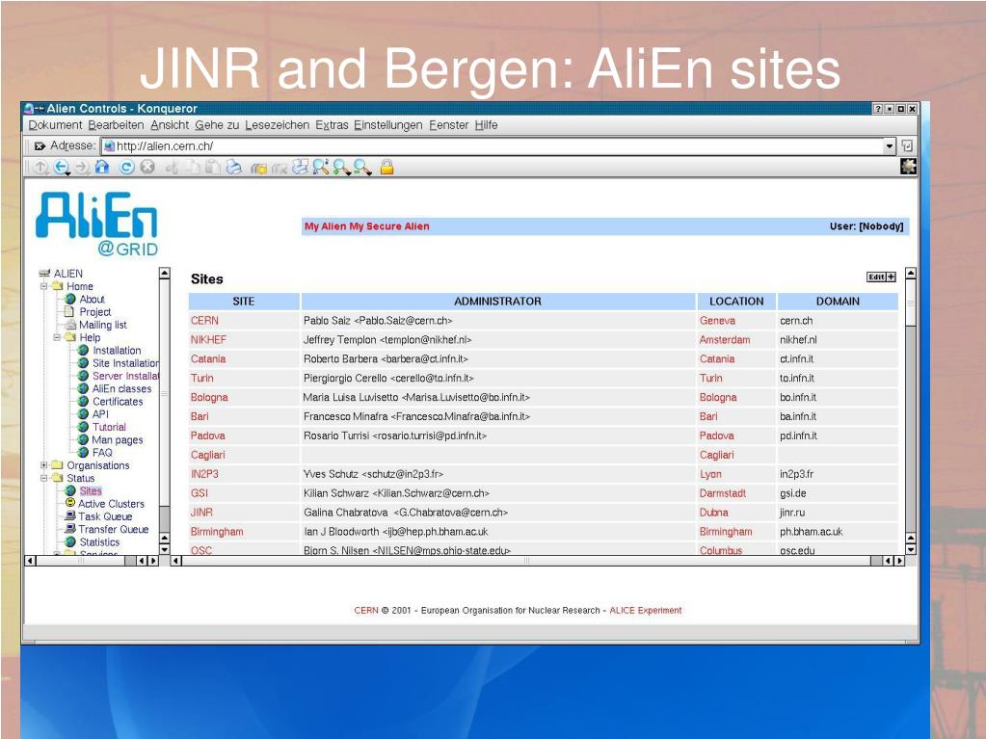
Task: Open the Darmstadt location link
Action: click(723, 493)
